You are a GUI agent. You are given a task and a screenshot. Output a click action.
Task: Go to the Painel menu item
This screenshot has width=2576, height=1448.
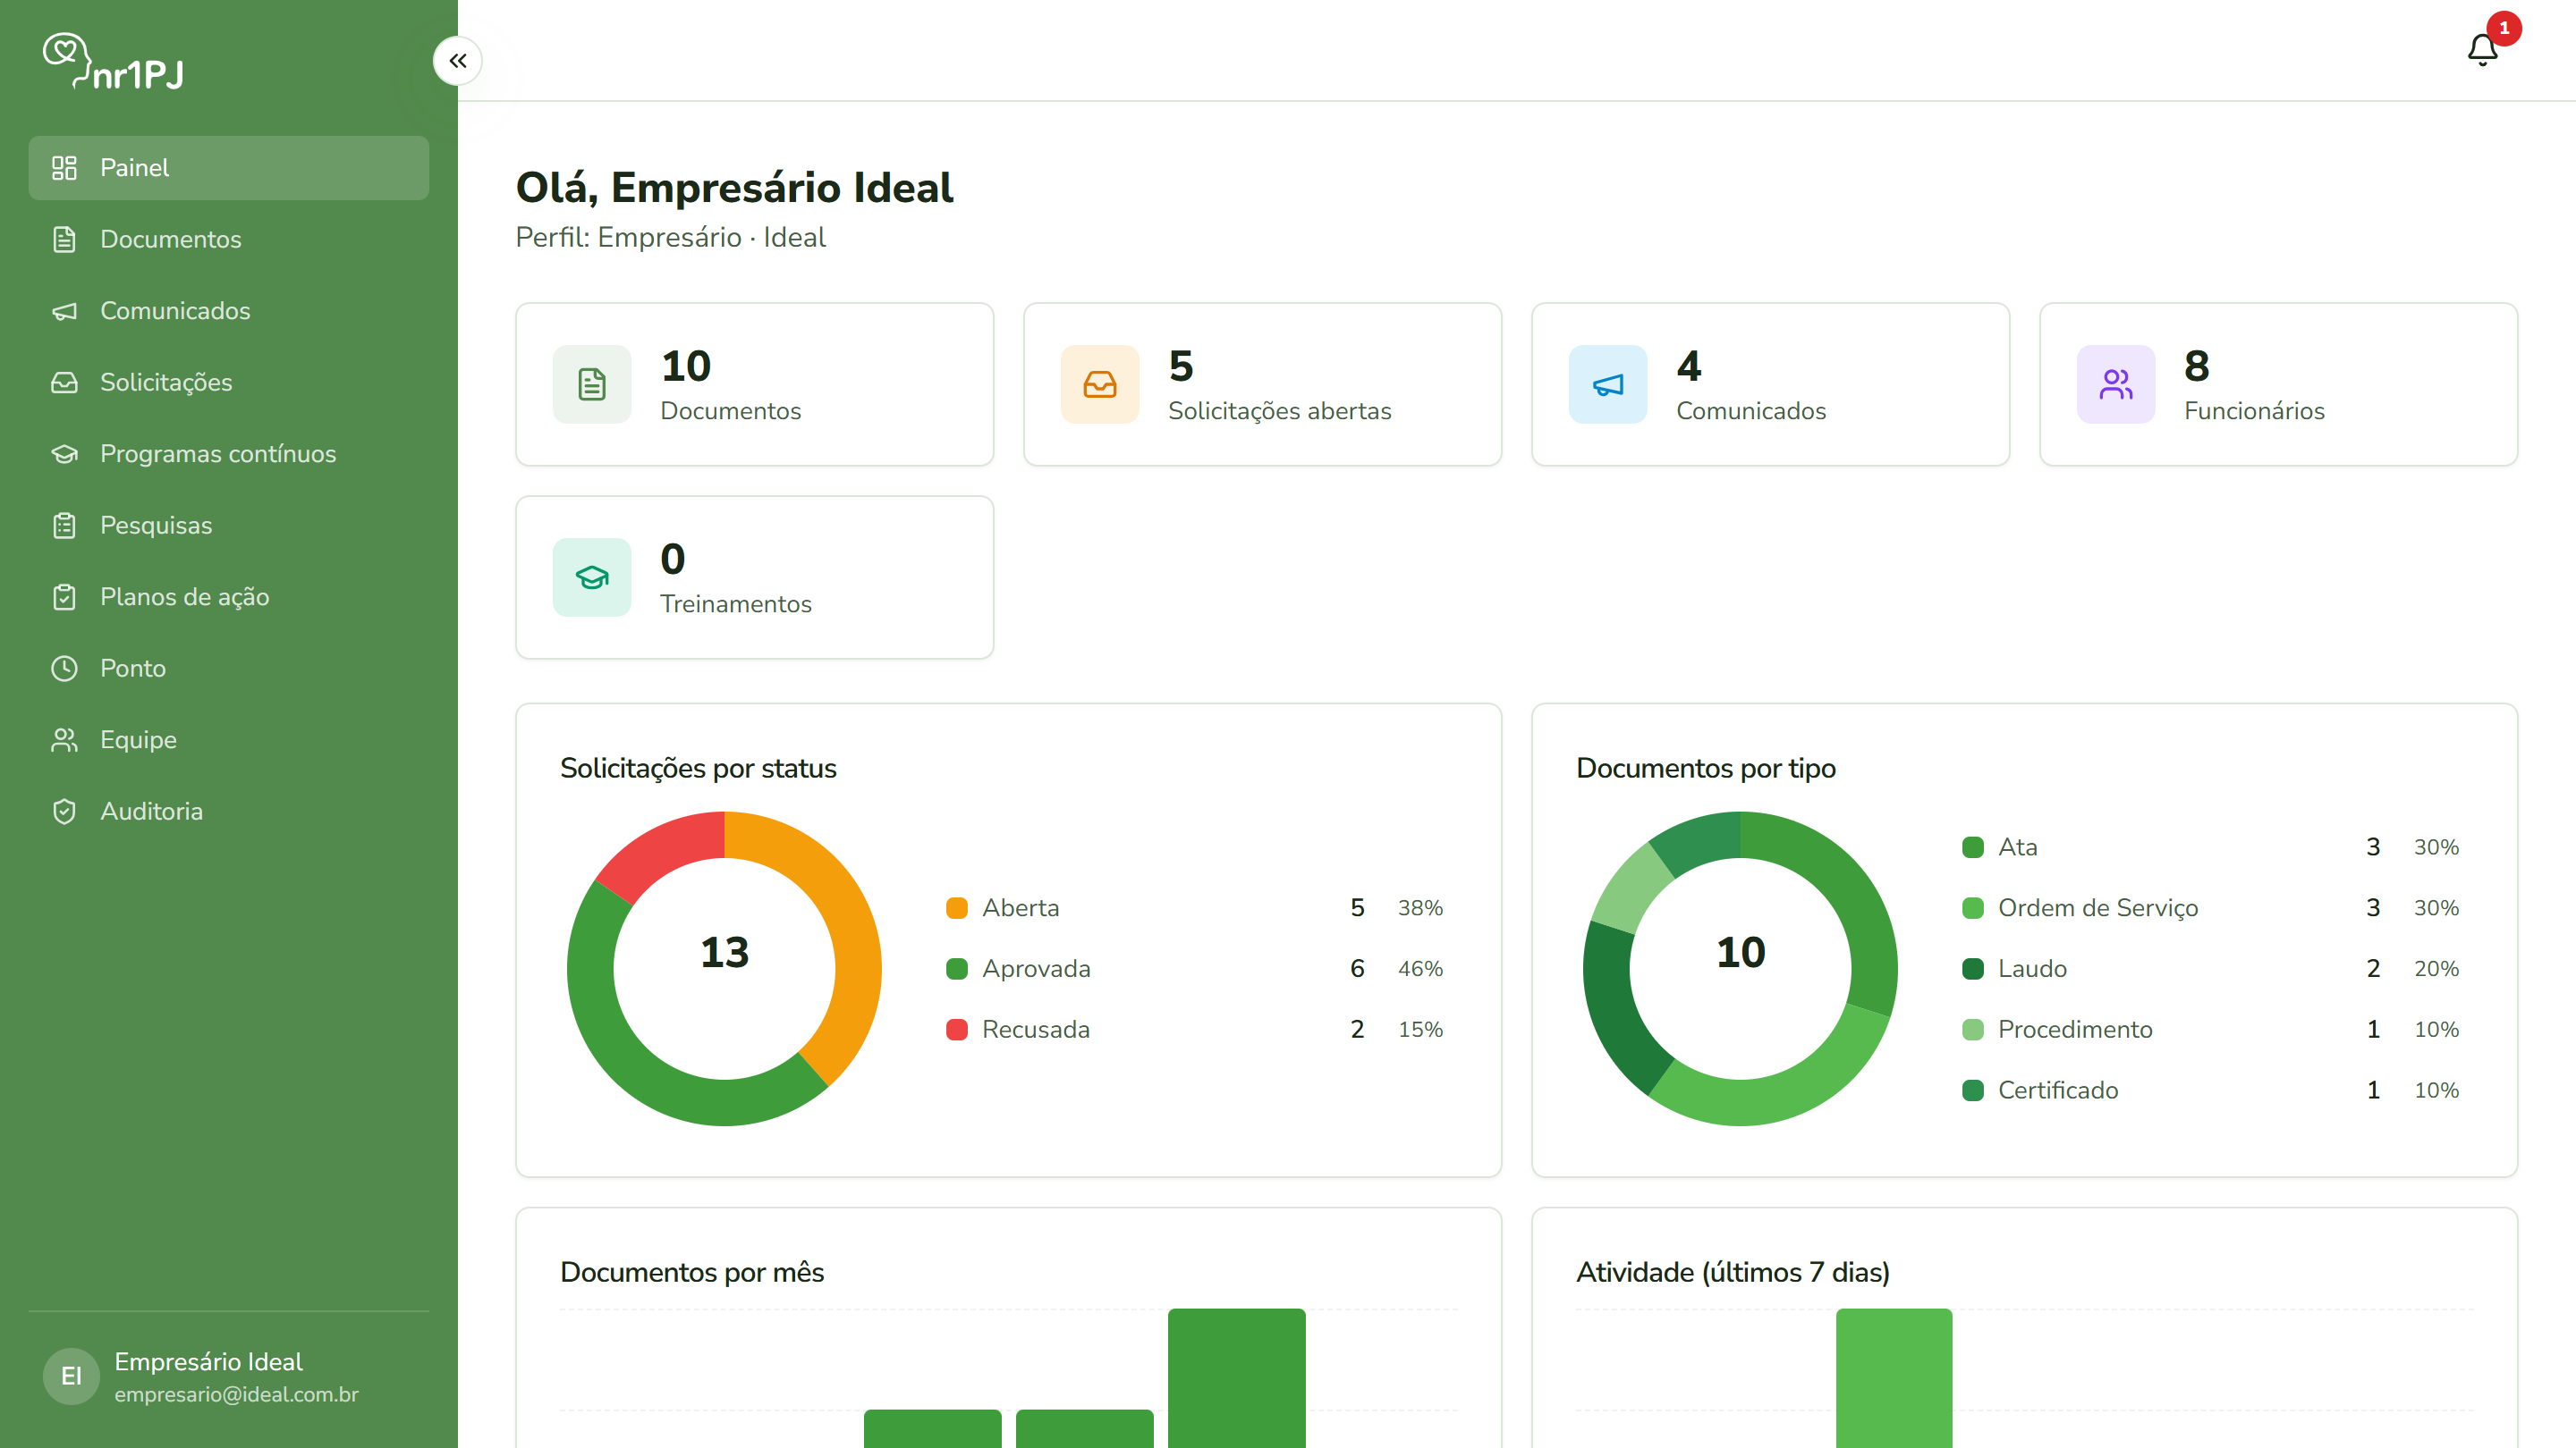point(228,168)
